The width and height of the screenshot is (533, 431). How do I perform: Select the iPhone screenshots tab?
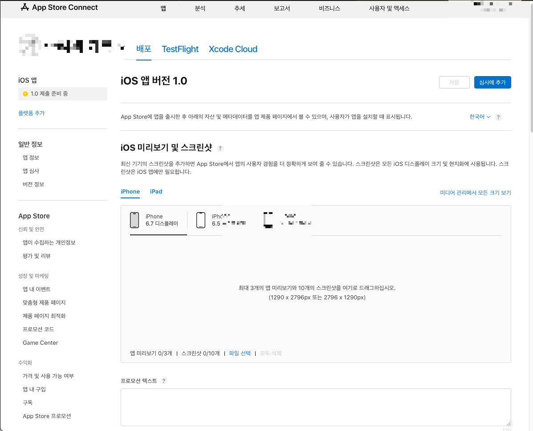point(130,192)
